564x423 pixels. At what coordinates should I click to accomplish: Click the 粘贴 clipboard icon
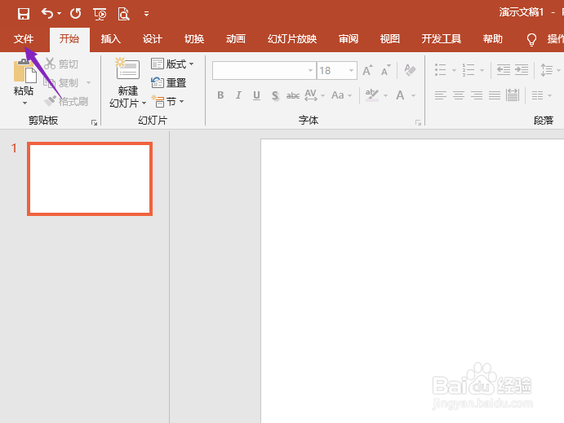24,70
